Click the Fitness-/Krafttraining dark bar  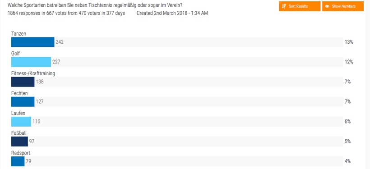(x=23, y=82)
